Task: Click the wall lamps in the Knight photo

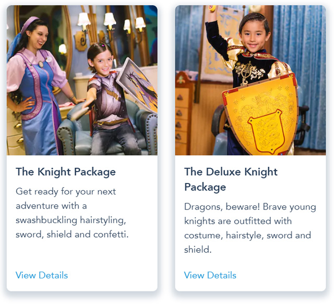Action: [111, 23]
